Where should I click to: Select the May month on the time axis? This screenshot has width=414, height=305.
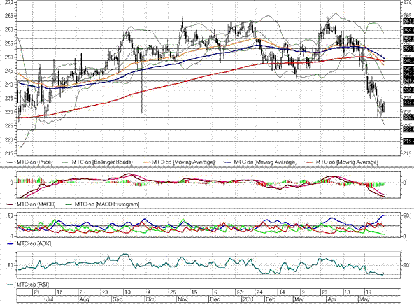point(365,298)
